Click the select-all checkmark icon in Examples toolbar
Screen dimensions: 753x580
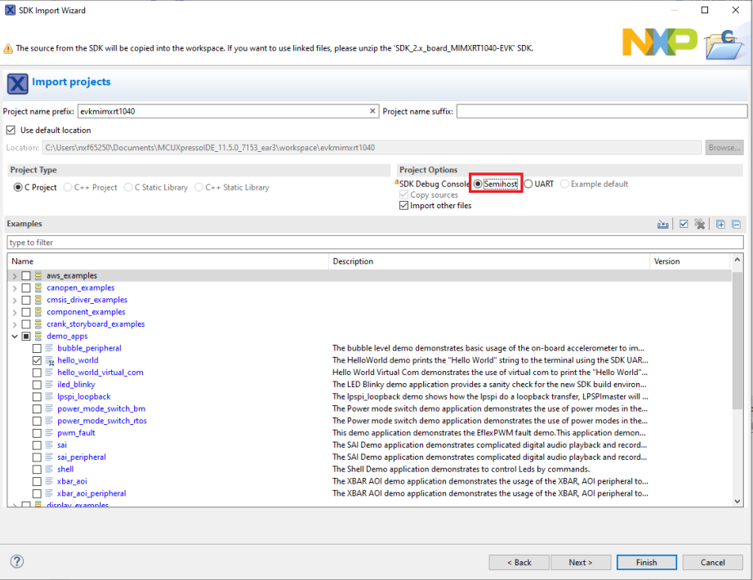pyautogui.click(x=684, y=224)
